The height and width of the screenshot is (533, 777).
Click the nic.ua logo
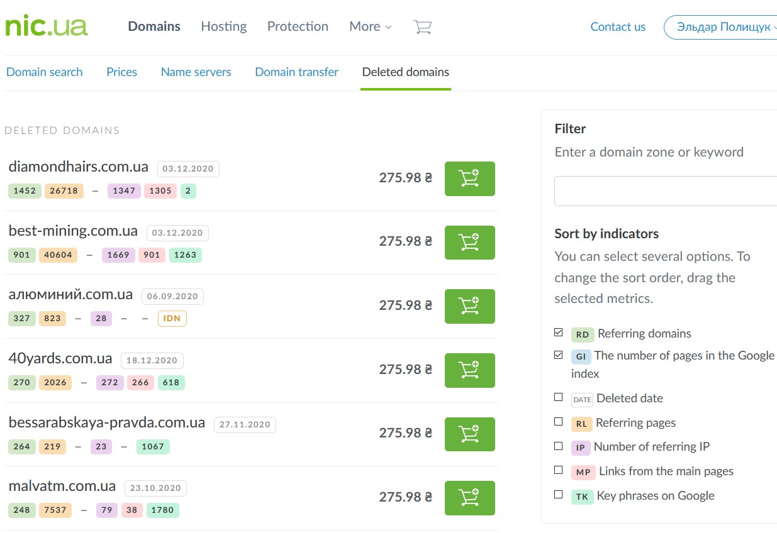[47, 26]
